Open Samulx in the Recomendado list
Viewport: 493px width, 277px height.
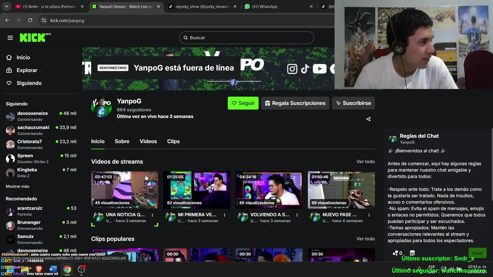41,239
